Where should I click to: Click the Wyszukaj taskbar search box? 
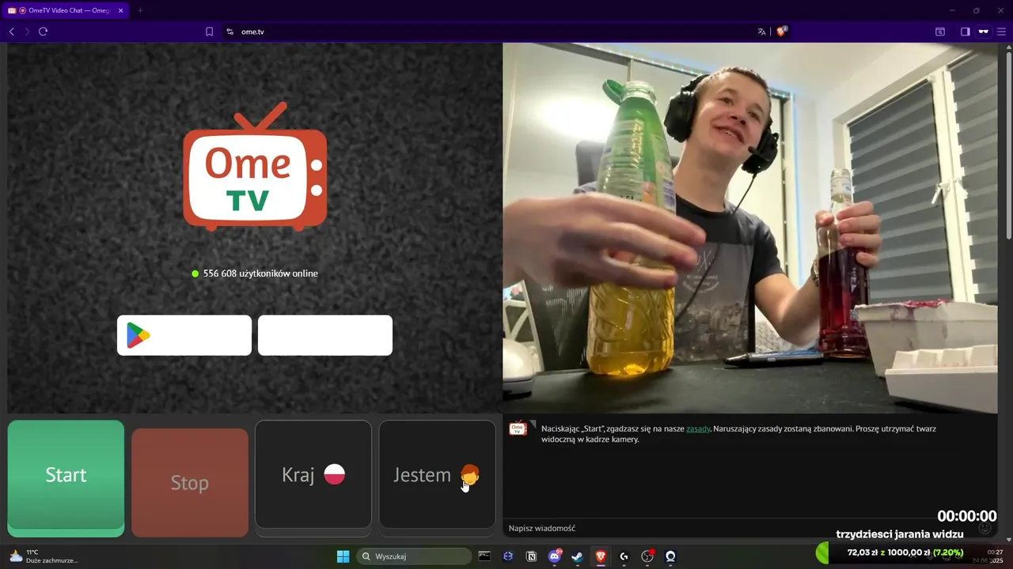click(413, 556)
